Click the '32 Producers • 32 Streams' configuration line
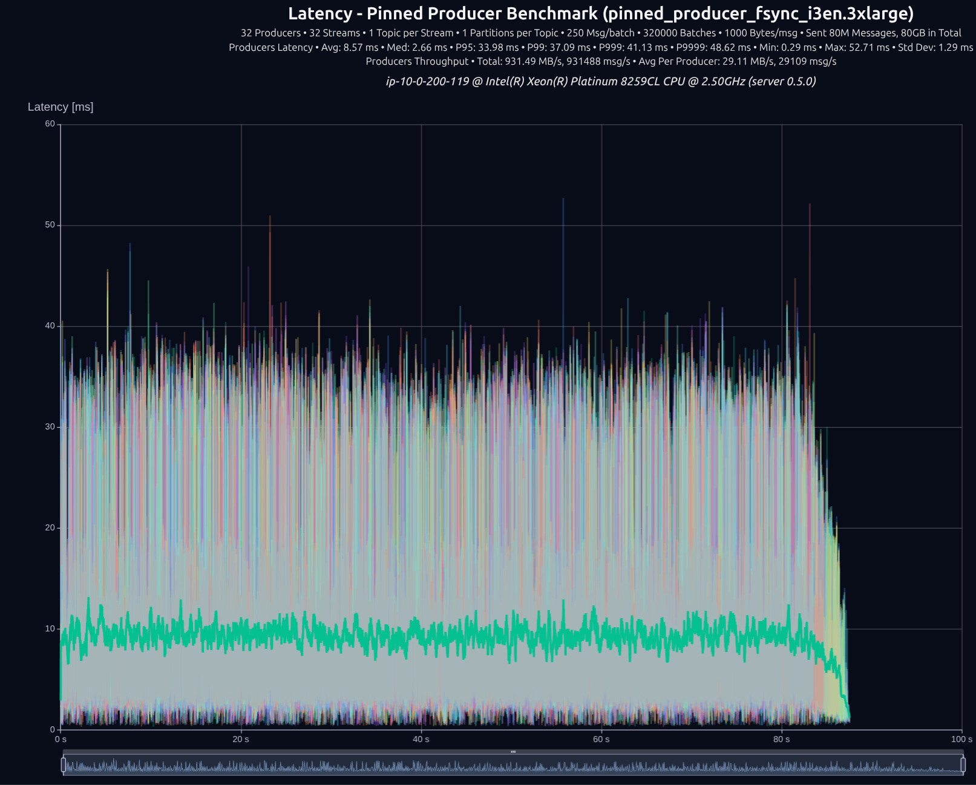The height and width of the screenshot is (785, 976). tap(601, 33)
